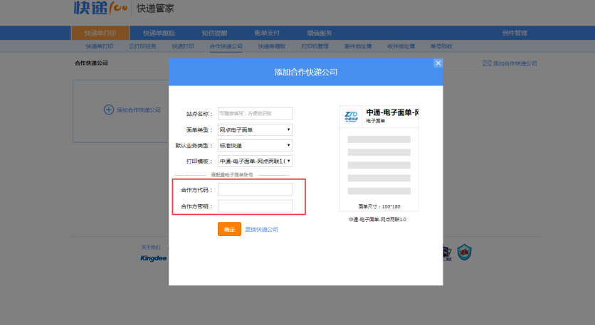Switch to the 增值服务 tab
Screen dimensions: 595x325
click(x=320, y=33)
